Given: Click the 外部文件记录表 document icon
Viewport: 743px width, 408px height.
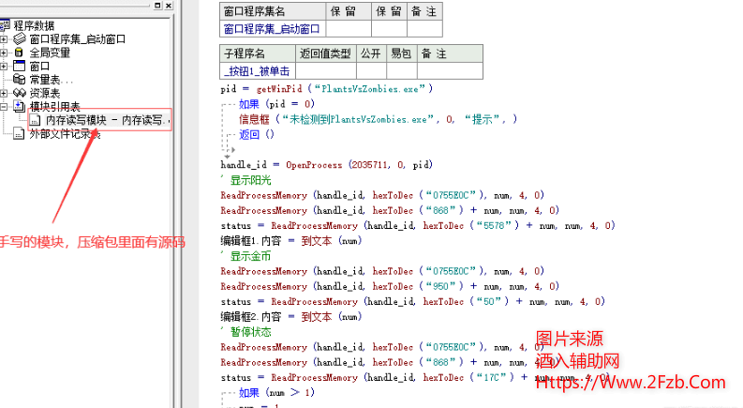Looking at the screenshot, I should coord(20,134).
